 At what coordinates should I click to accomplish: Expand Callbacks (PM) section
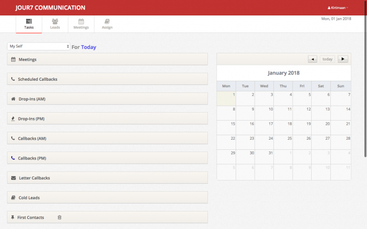point(107,158)
